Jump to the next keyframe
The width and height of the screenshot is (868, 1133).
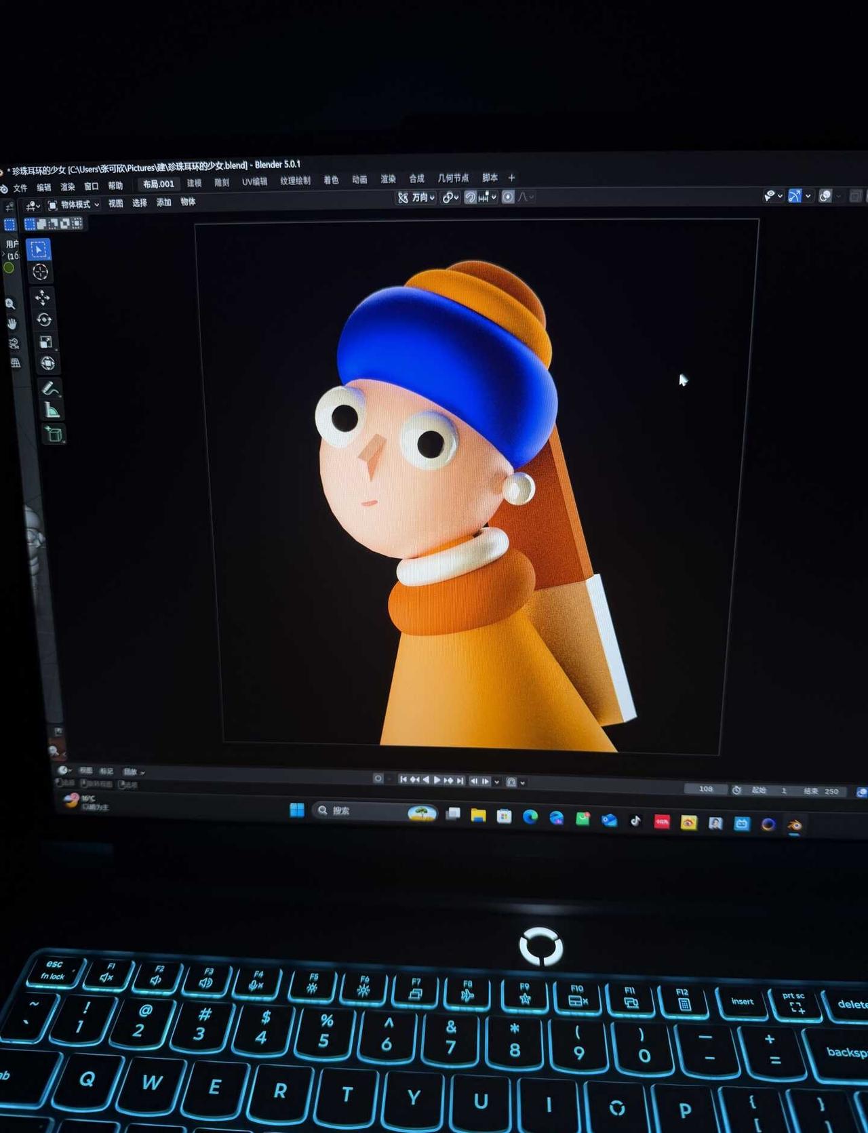coord(448,781)
